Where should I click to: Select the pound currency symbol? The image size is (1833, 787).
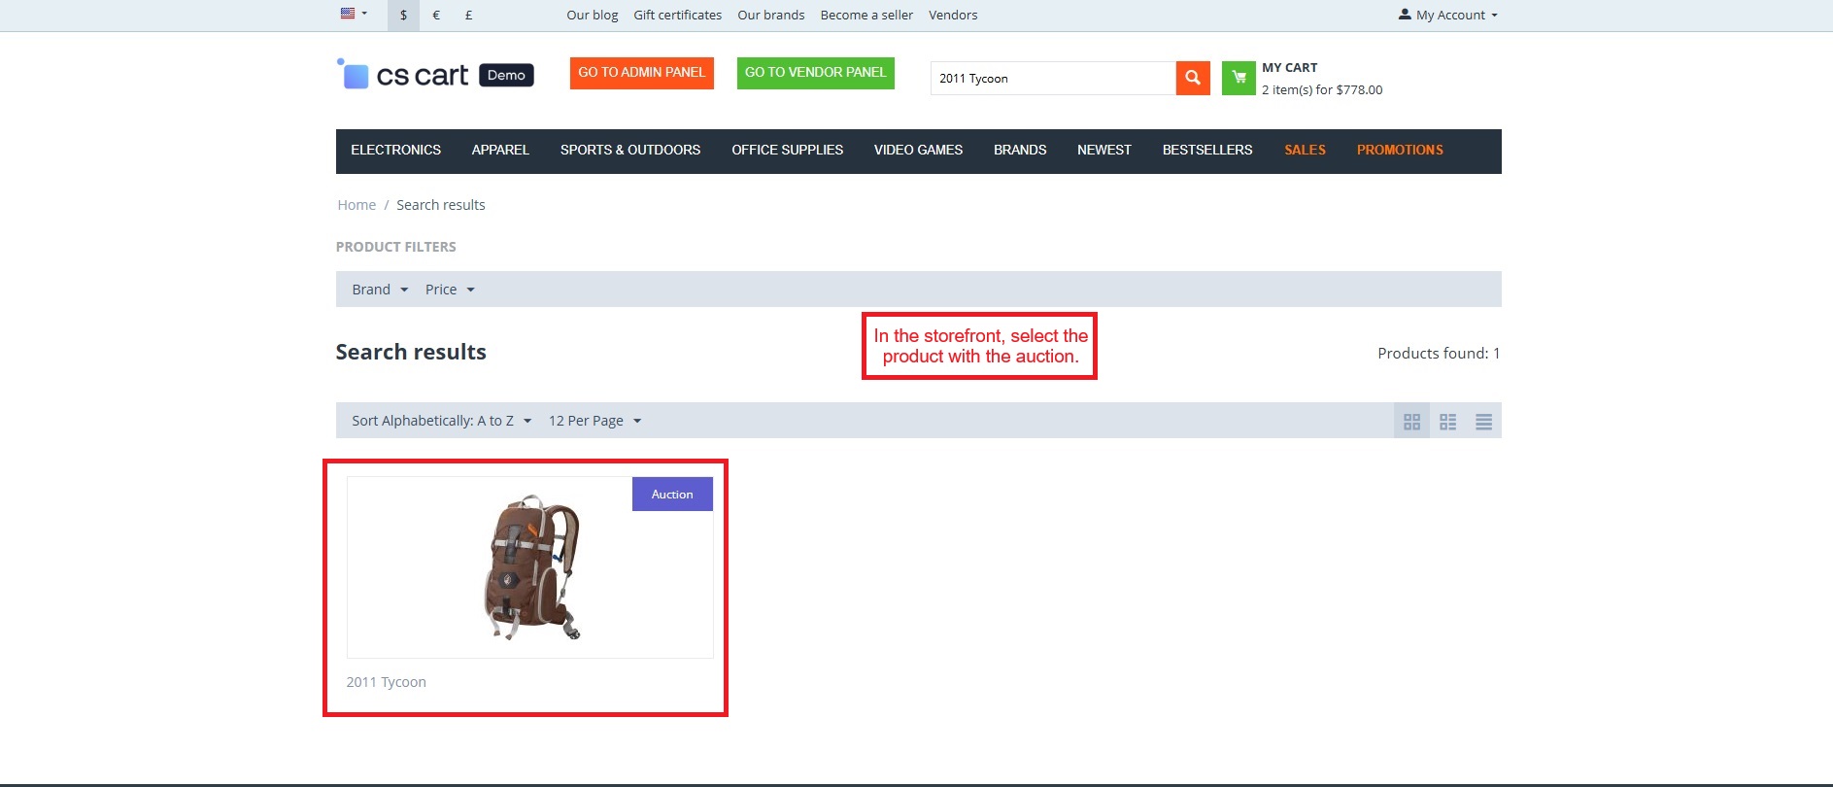[468, 16]
